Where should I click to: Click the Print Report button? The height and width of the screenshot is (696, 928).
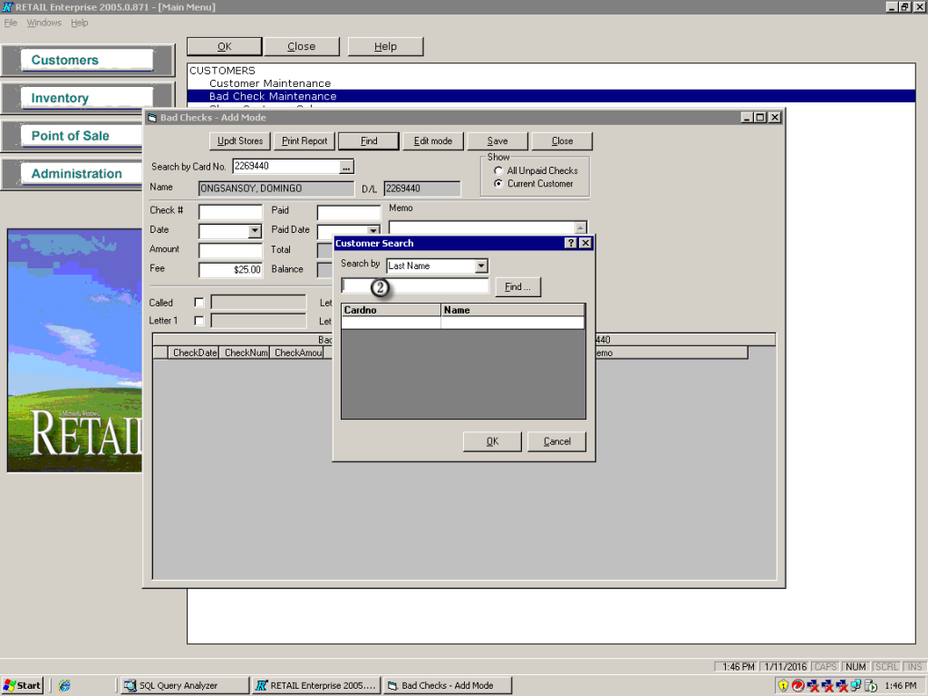tap(304, 140)
